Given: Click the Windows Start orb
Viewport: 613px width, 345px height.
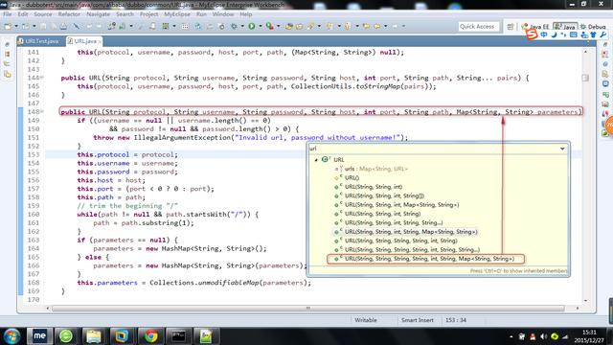Looking at the screenshot, I should coord(11,336).
